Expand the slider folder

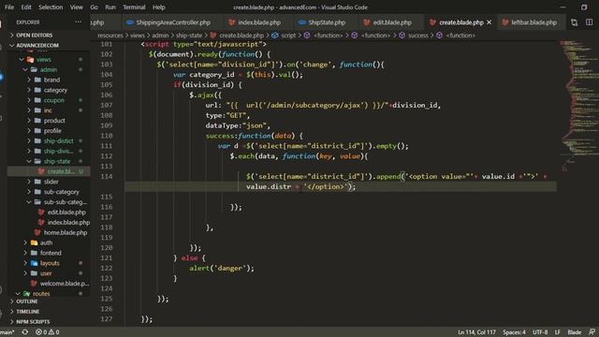(x=49, y=182)
